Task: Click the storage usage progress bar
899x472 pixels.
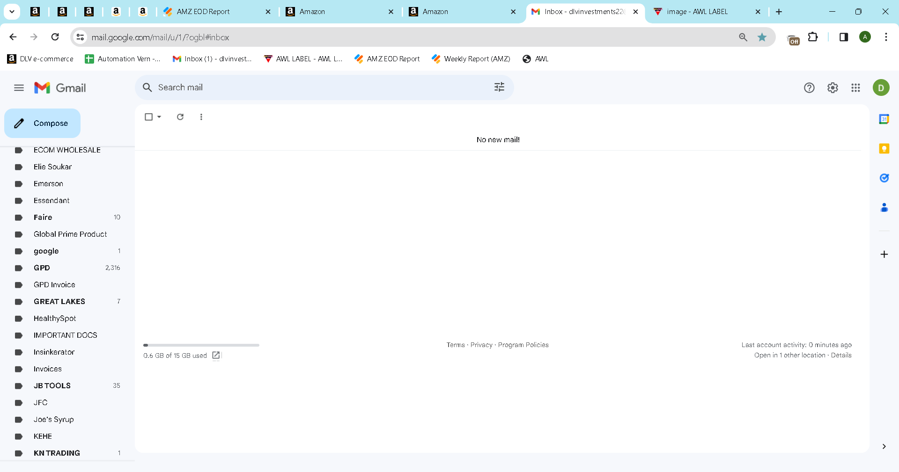Action: [x=201, y=345]
